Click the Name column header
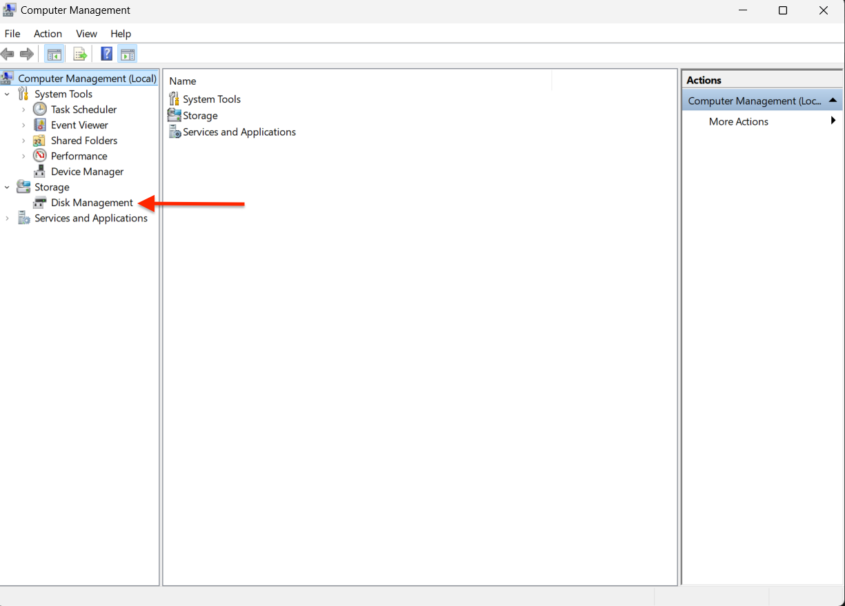This screenshot has height=606, width=845. click(x=182, y=81)
